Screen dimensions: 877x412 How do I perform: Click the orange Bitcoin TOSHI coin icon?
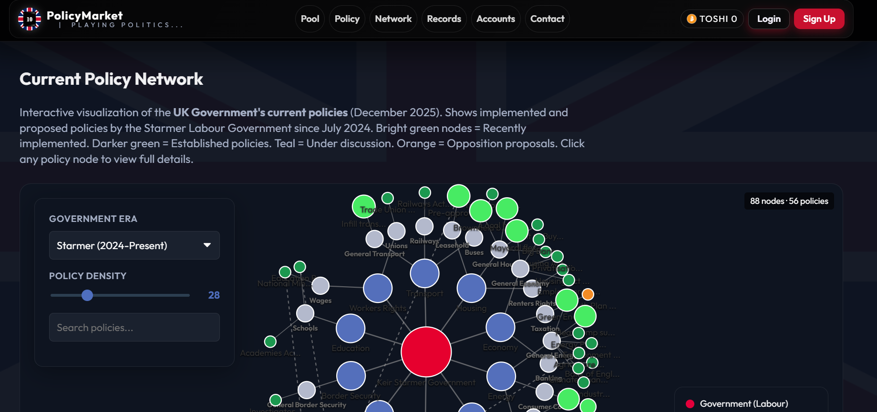tap(691, 19)
